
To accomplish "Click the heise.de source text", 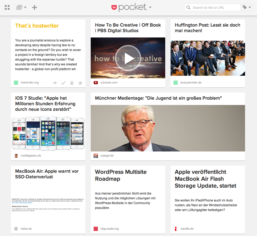I will 26,229.
